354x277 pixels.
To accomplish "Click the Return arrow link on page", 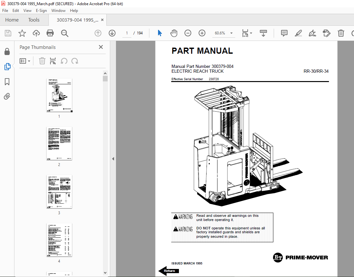I will point(169,271).
